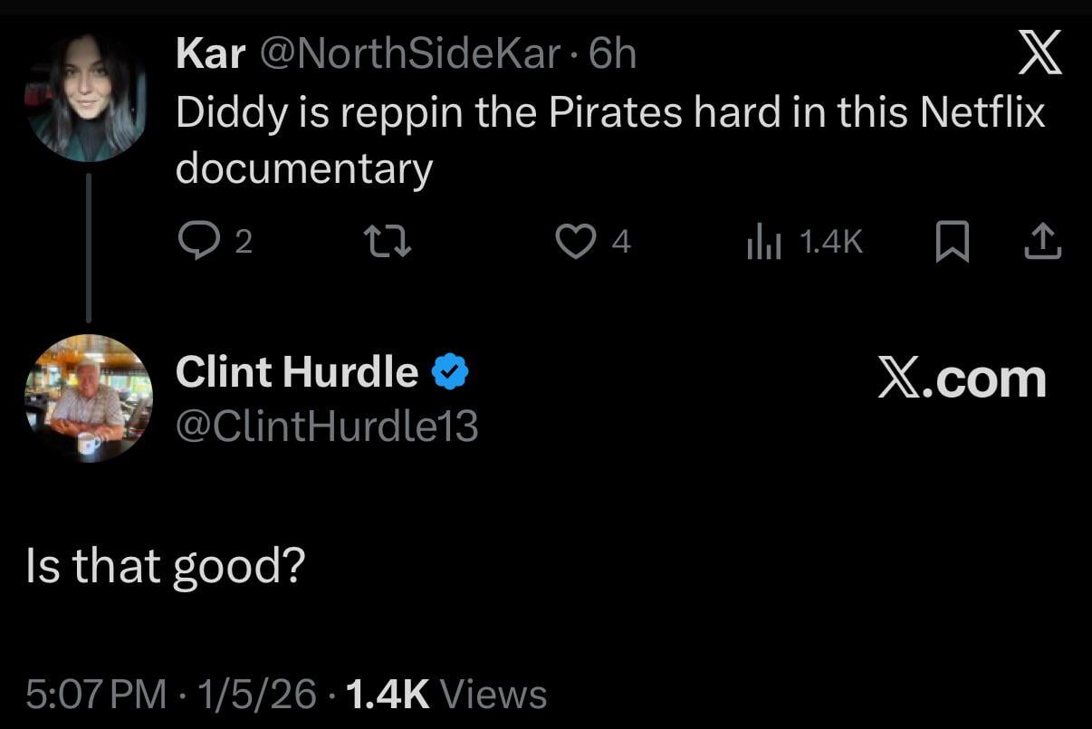This screenshot has height=729, width=1092.
Task: Click the tweet text 'Is that good?'
Action: click(x=163, y=563)
